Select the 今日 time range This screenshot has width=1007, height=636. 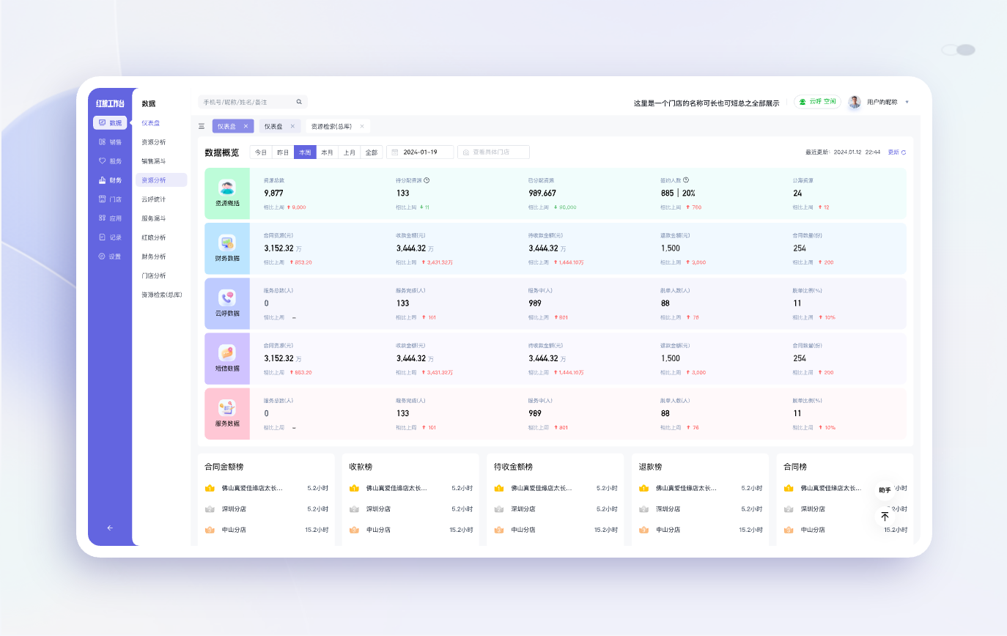pyautogui.click(x=261, y=152)
